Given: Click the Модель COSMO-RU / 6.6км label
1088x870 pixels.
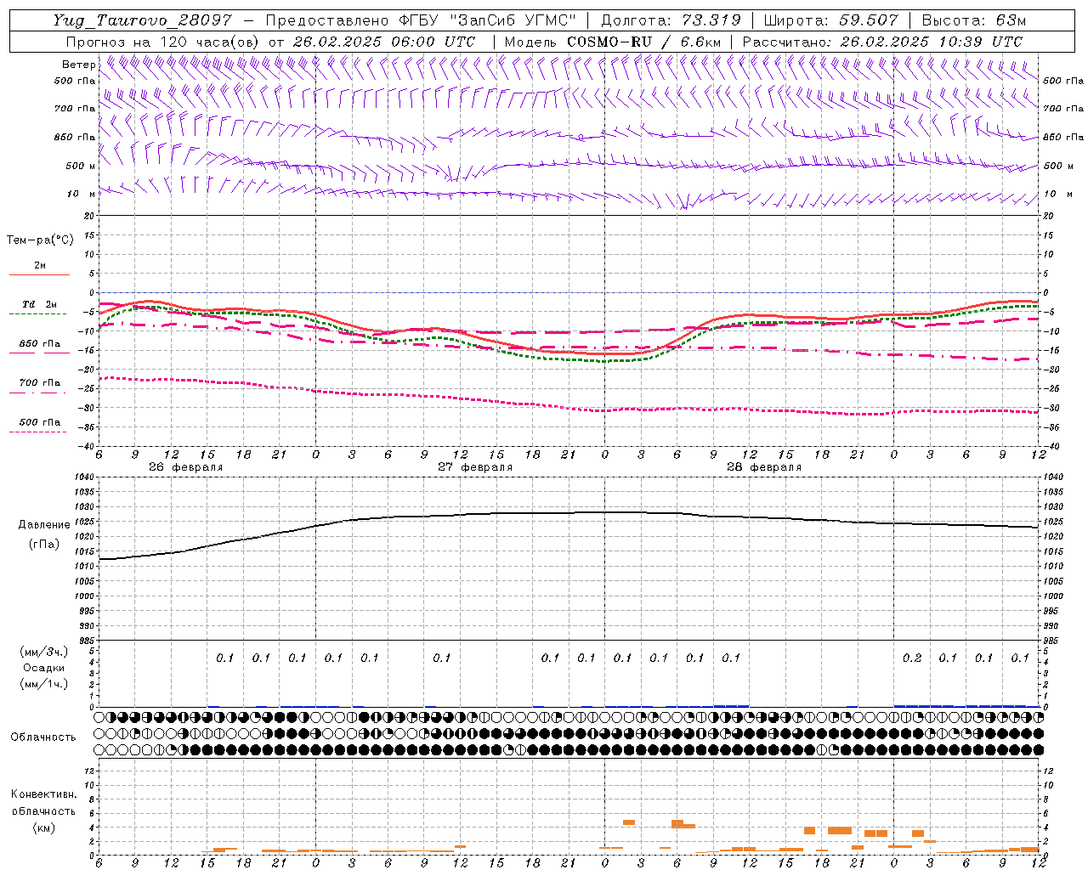Looking at the screenshot, I should (x=612, y=42).
